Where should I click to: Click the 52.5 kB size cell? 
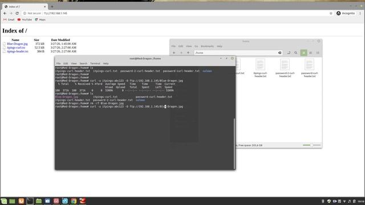pyautogui.click(x=39, y=47)
